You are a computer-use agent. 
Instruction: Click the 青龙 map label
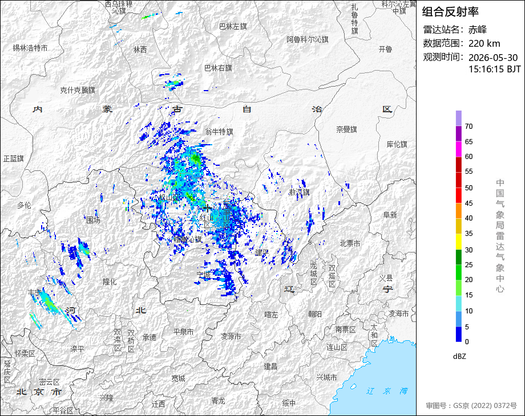click(218, 400)
